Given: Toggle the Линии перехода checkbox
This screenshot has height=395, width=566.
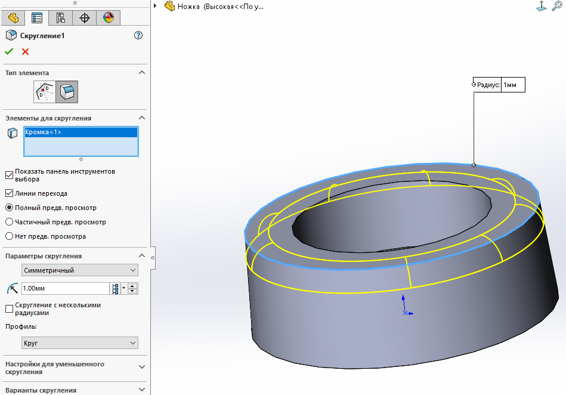Looking at the screenshot, I should point(9,193).
